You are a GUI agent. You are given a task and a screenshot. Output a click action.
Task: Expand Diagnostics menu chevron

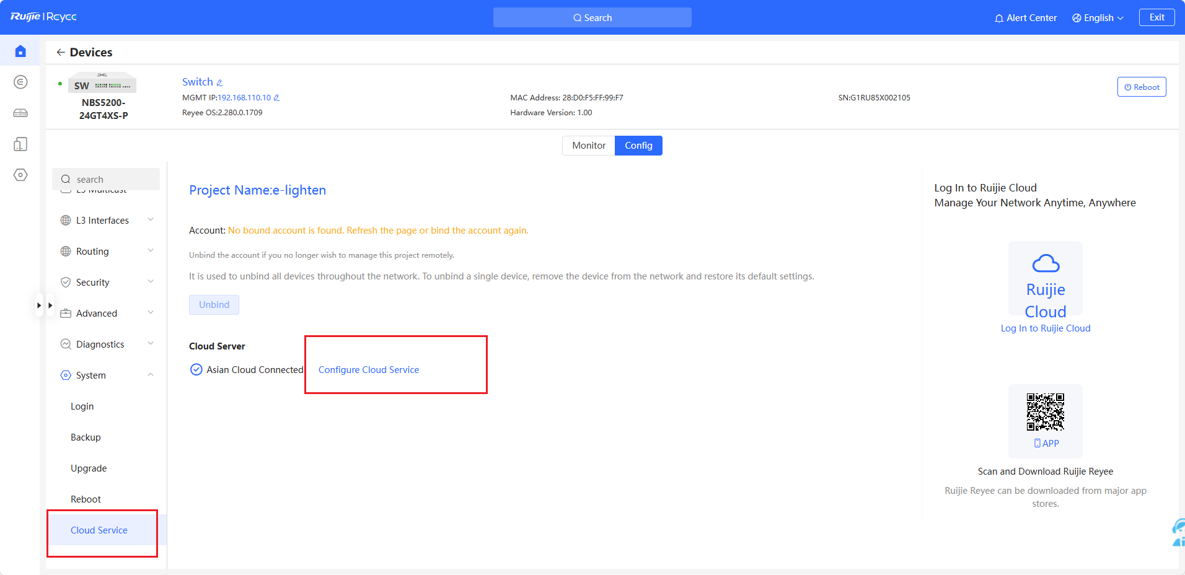[x=151, y=344]
